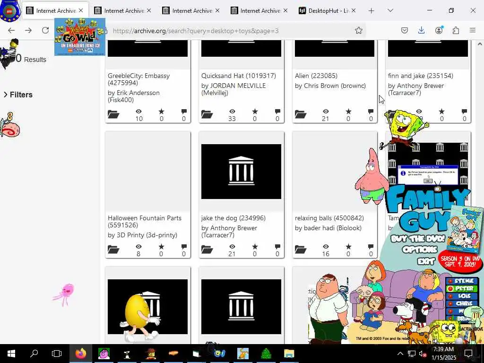Image resolution: width=484 pixels, height=363 pixels.
Task: Click the Gary the snail desktop toy
Action: coord(10,125)
